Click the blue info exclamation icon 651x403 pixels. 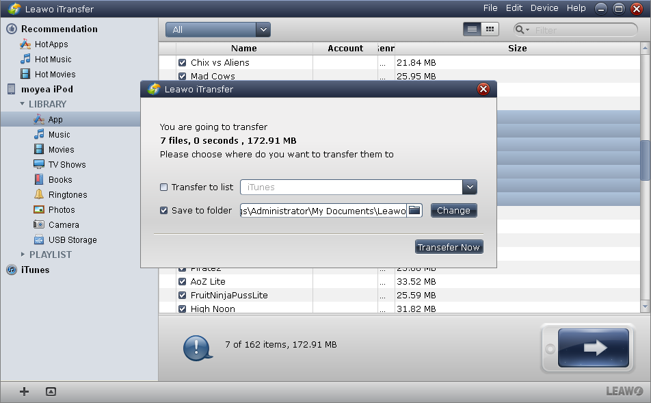pyautogui.click(x=198, y=348)
